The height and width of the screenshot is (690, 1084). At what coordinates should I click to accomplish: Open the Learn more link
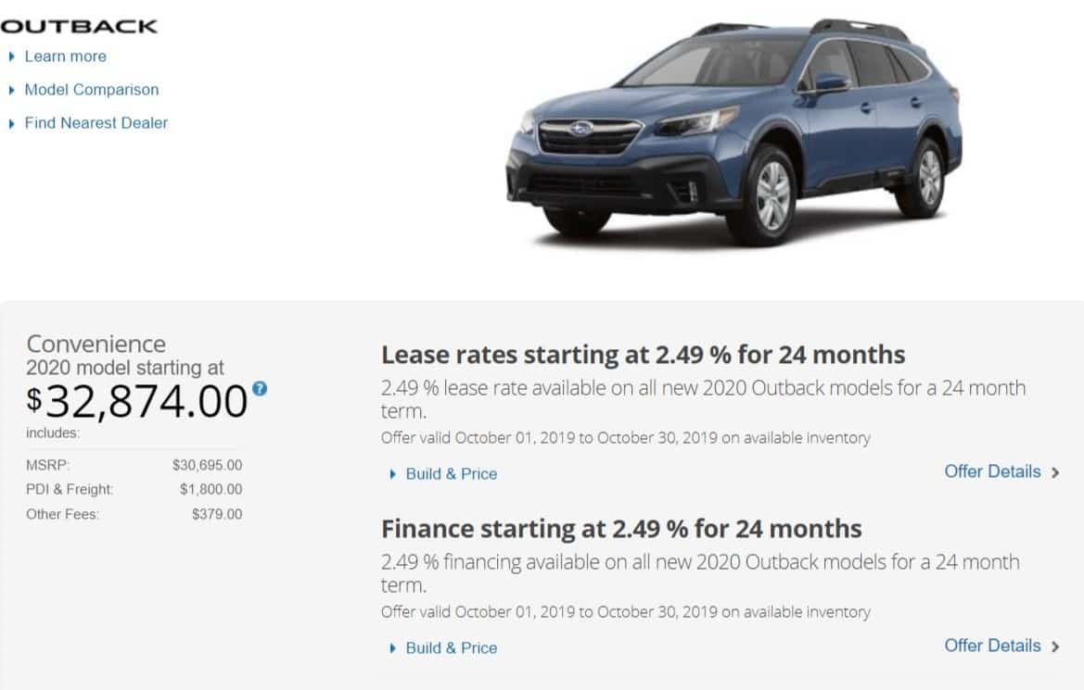tap(65, 56)
